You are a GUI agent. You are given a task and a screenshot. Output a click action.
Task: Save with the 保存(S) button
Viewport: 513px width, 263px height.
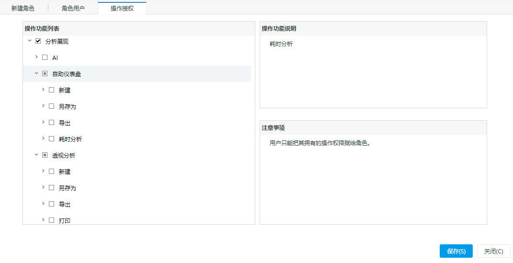[x=456, y=251]
